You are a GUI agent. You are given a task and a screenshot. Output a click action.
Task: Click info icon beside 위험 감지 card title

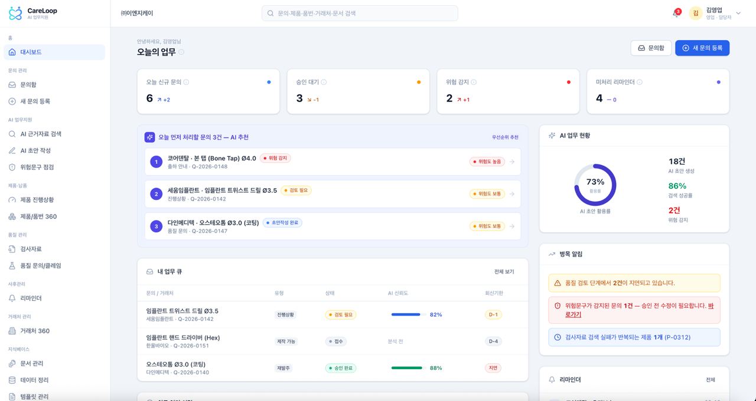coord(474,82)
